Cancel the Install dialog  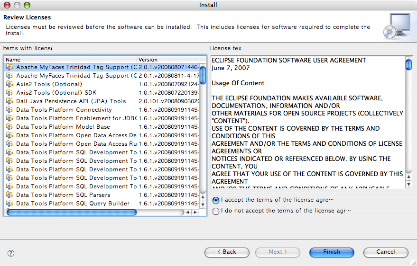386,252
